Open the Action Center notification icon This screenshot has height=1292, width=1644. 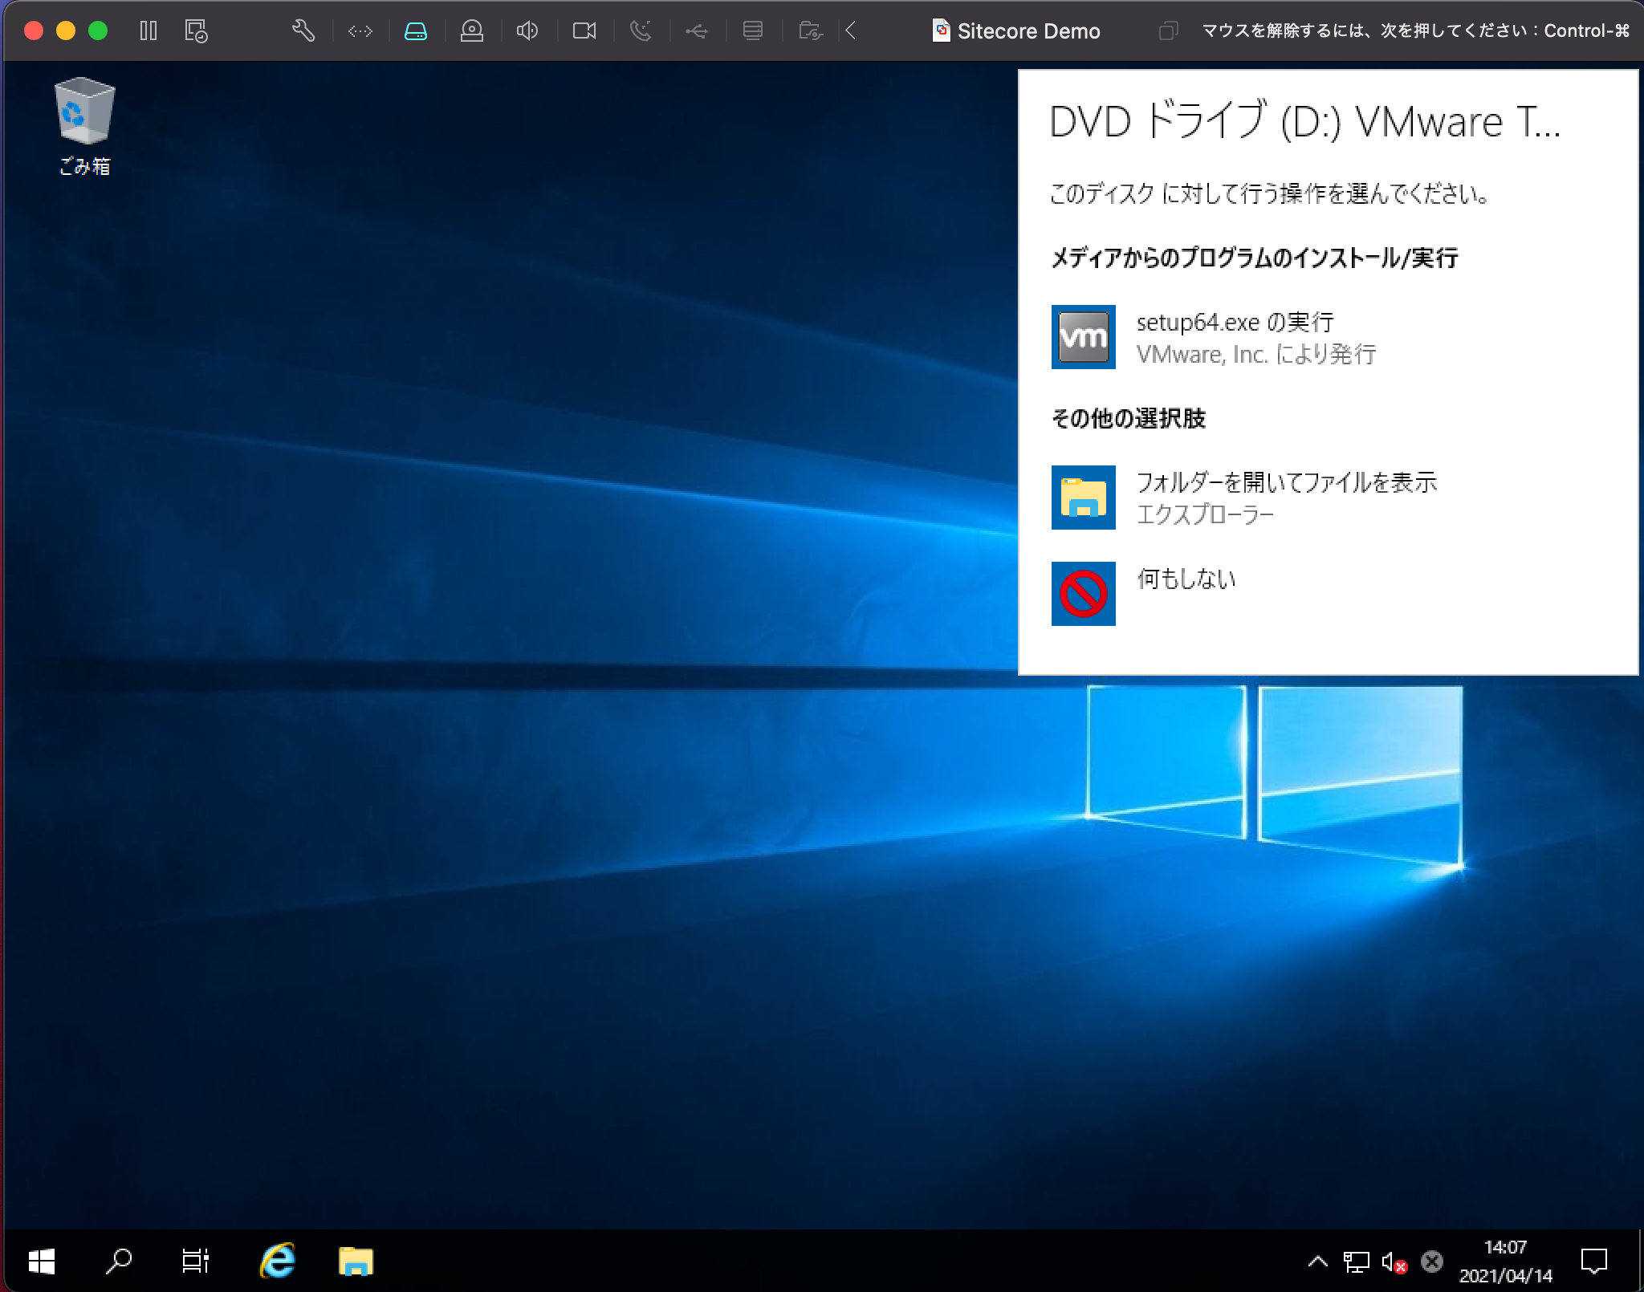click(x=1593, y=1262)
